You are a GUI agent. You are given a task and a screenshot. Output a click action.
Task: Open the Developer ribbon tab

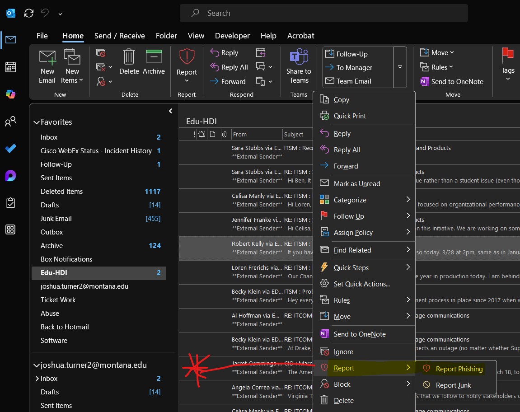click(x=232, y=36)
